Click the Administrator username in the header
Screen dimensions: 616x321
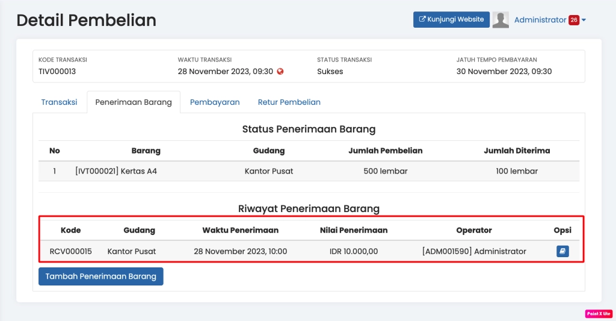click(x=540, y=20)
